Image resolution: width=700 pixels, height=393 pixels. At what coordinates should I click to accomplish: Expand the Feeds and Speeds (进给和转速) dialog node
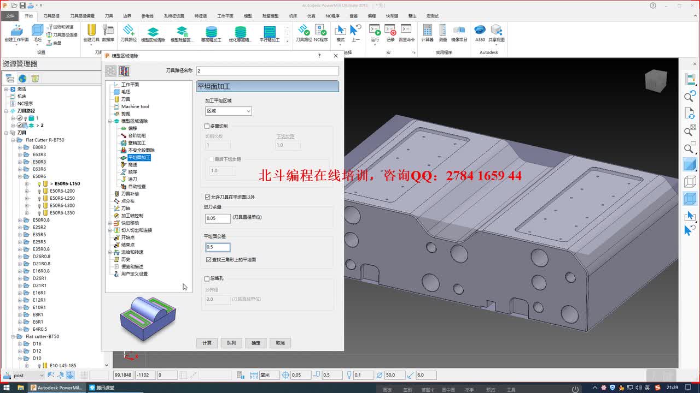click(110, 252)
